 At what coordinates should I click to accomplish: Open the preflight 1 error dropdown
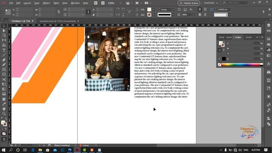tap(96, 145)
